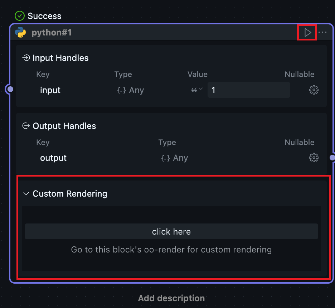The height and width of the screenshot is (308, 335).
Task: Open settings gear for the input handle
Action: (314, 90)
